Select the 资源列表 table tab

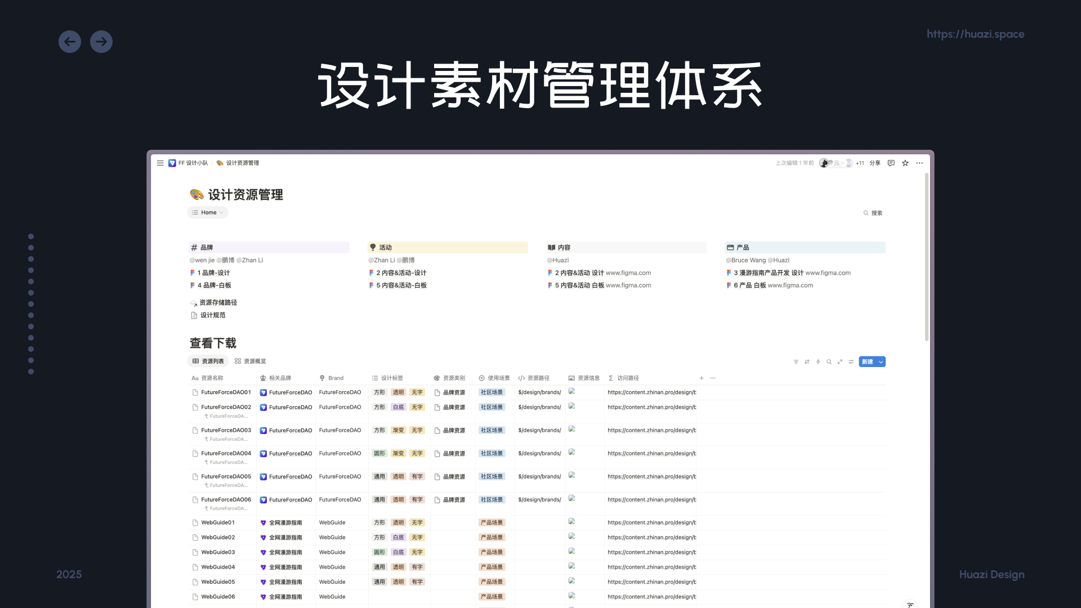click(x=208, y=361)
